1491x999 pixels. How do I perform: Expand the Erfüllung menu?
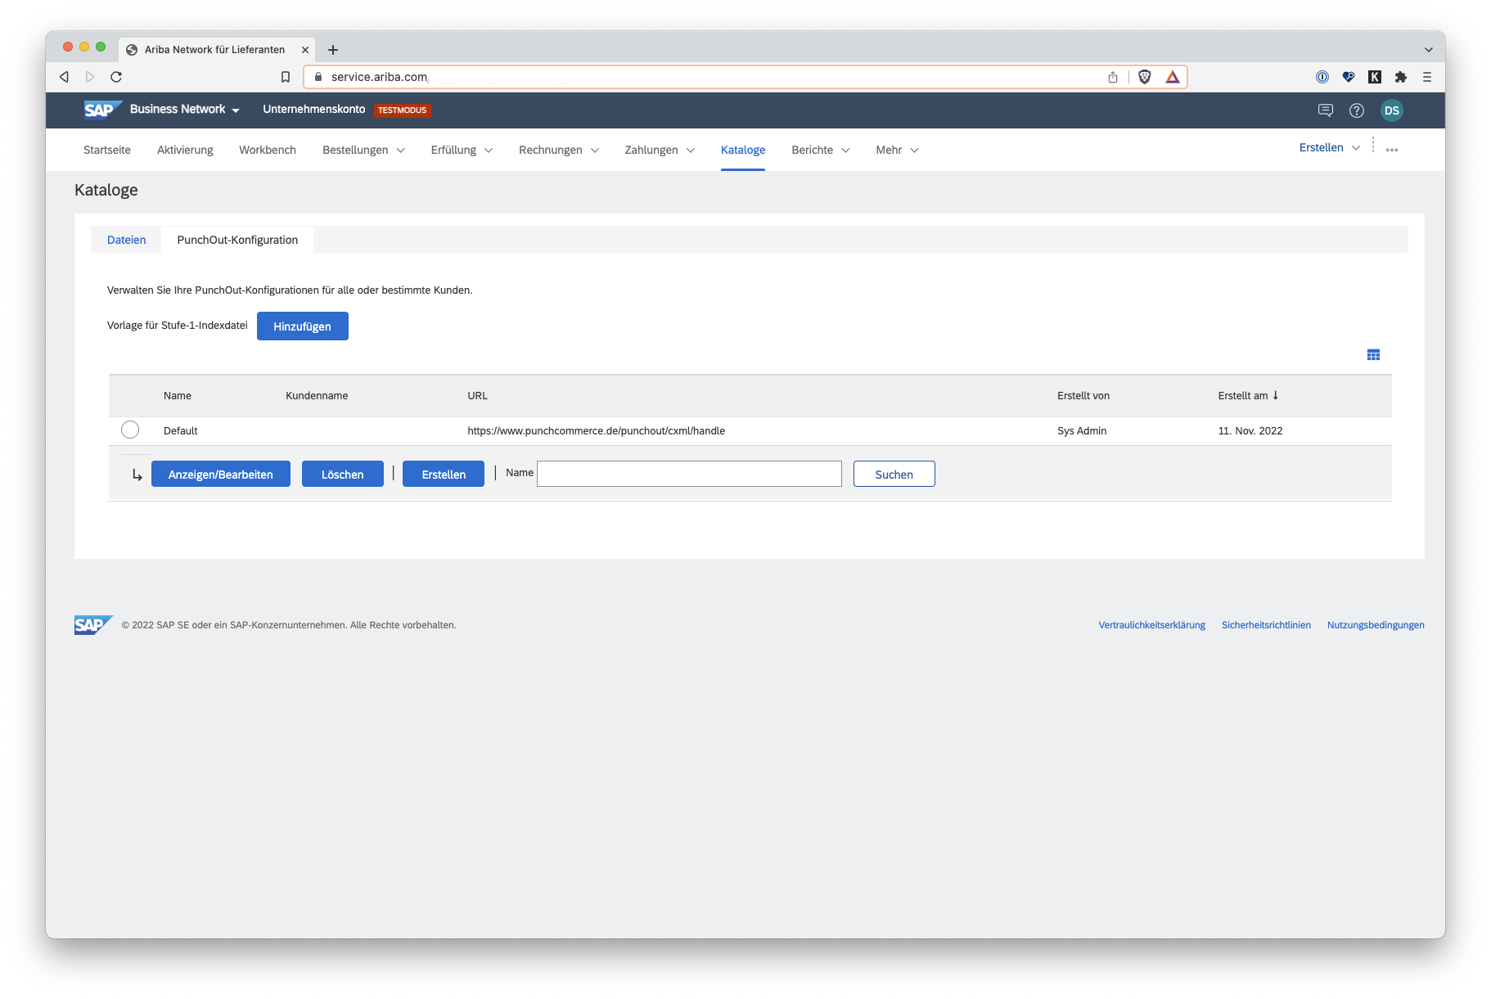click(x=462, y=150)
